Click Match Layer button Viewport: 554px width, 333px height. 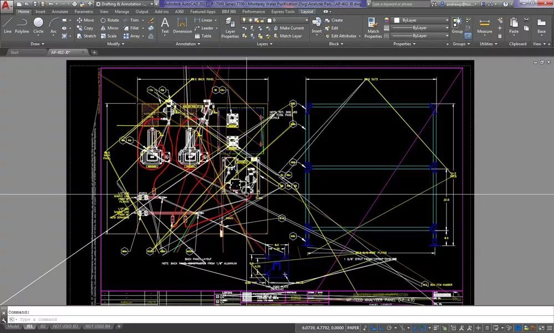(288, 36)
